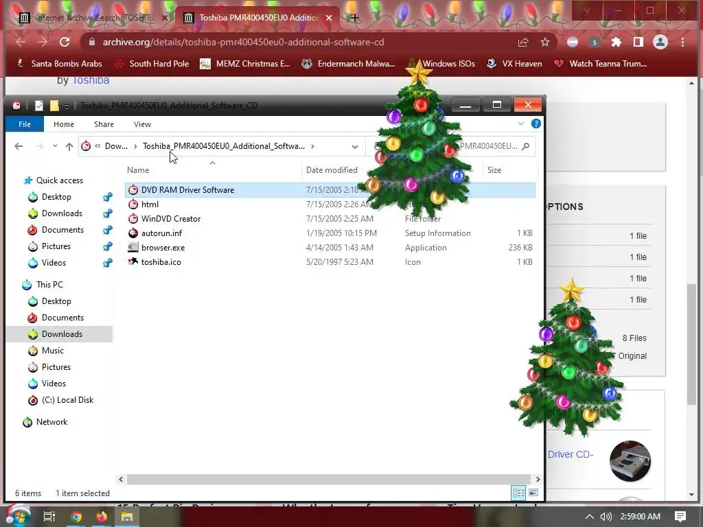
Task: Select the autorun.inf file
Action: (x=161, y=233)
